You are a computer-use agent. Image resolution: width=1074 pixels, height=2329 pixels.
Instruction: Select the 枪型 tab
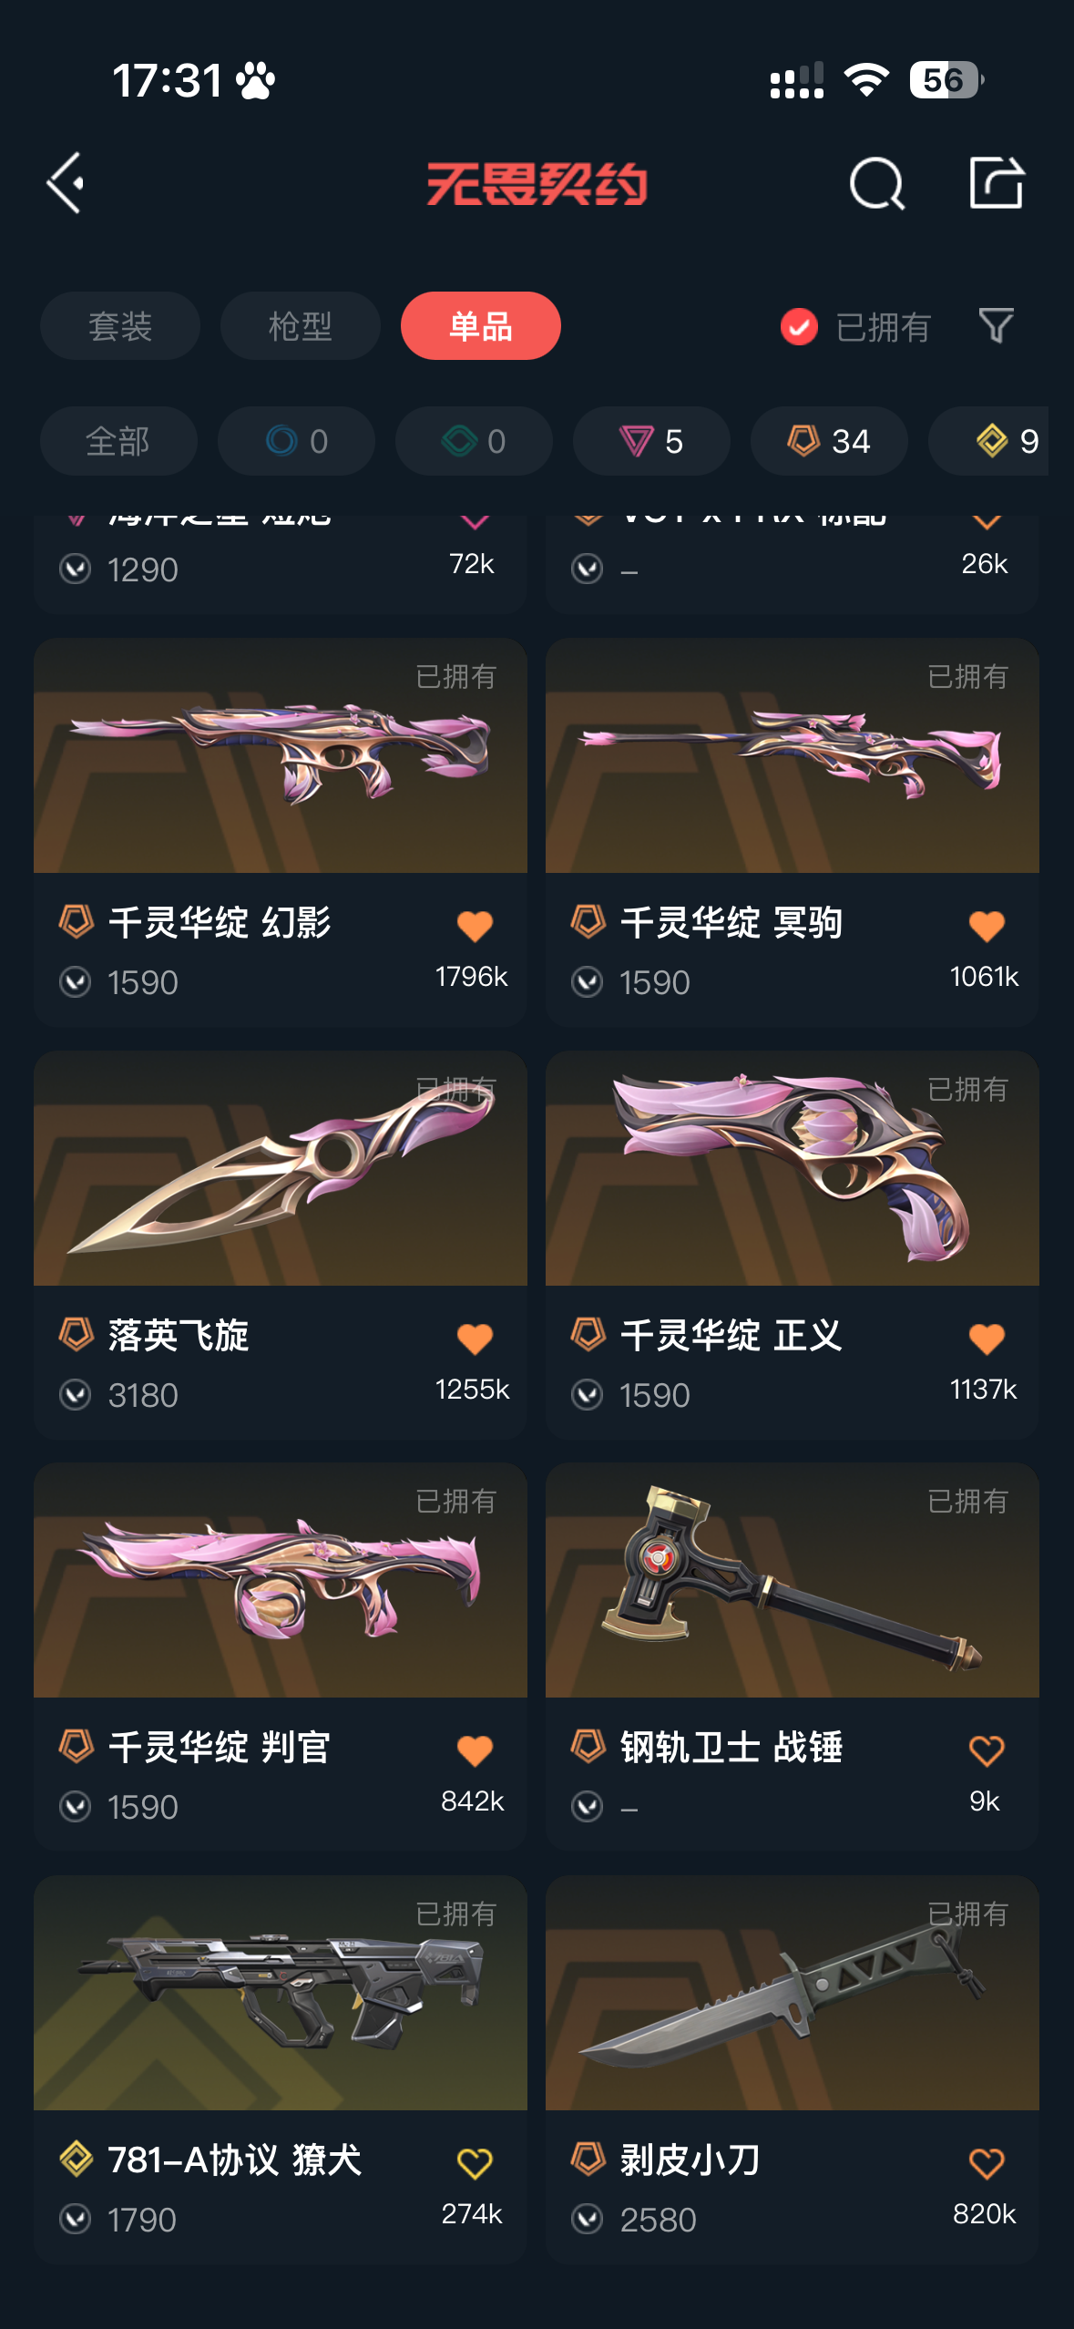[x=301, y=326]
